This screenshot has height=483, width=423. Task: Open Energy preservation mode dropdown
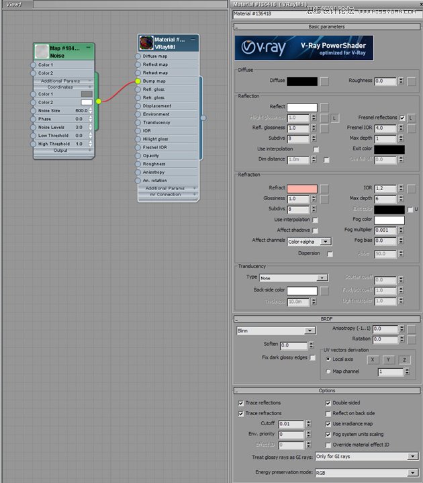pyautogui.click(x=367, y=472)
